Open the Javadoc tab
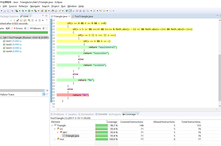Viewport: 221px width, 146px height. 71,114
